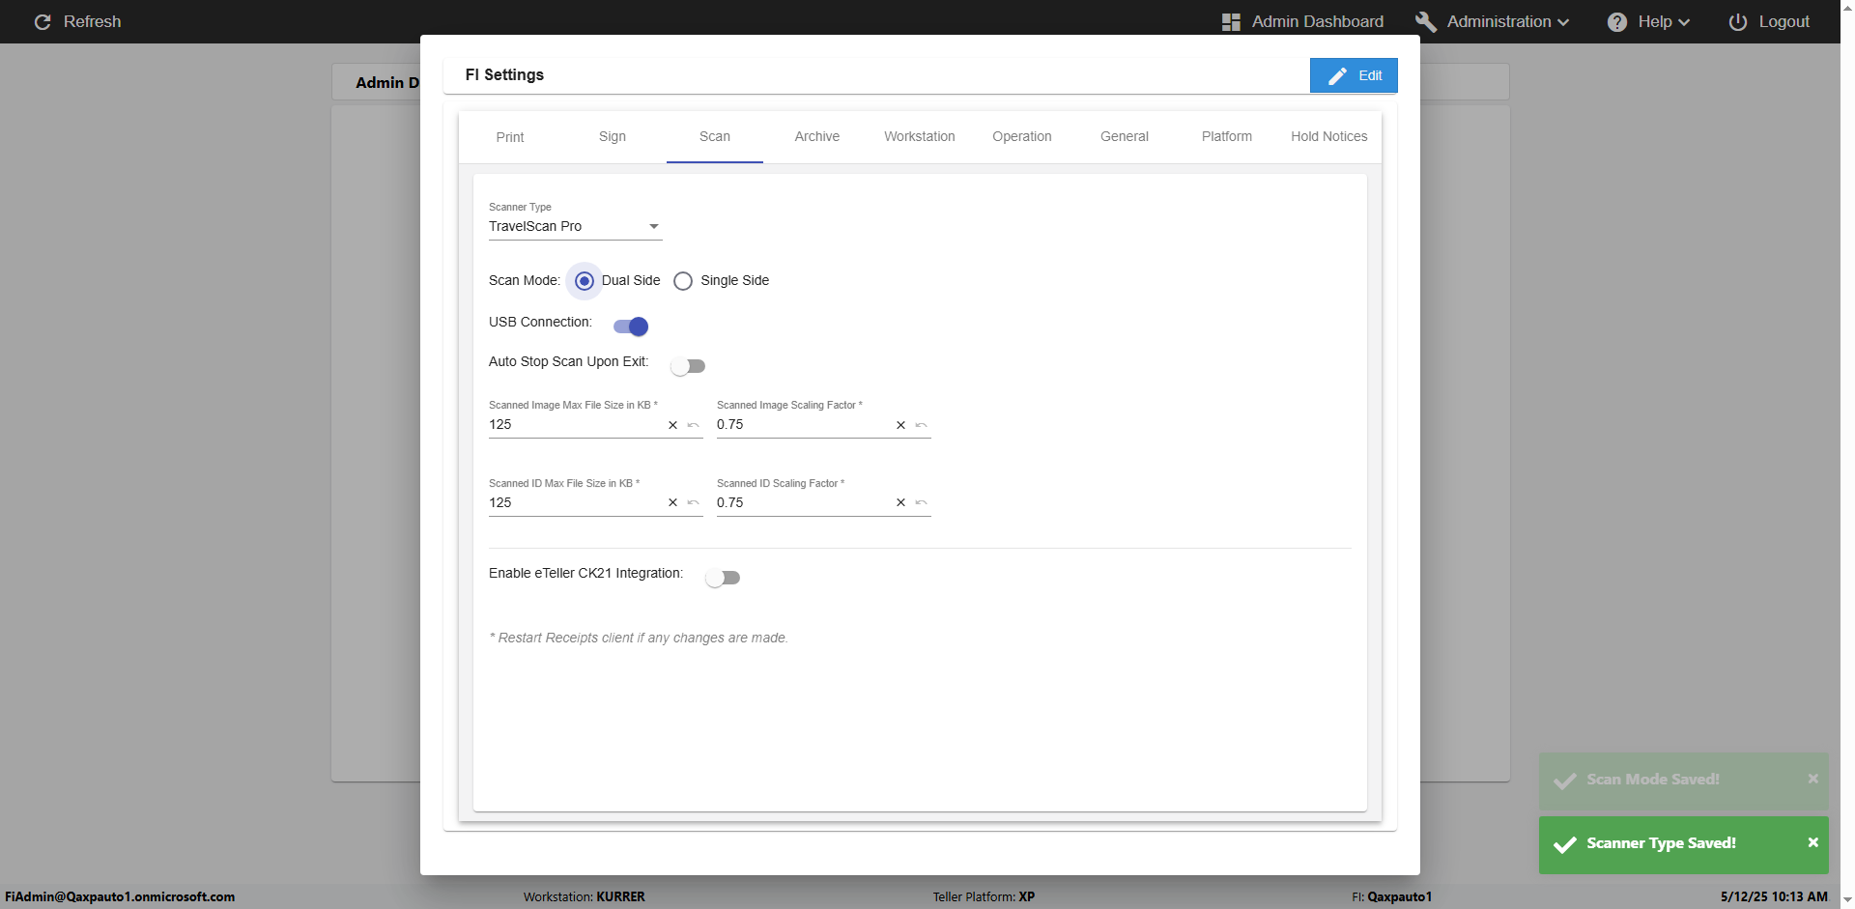Screen dimensions: 1855x909
Task: Click FI: Qaxpauto1 status text
Action: [1392, 897]
